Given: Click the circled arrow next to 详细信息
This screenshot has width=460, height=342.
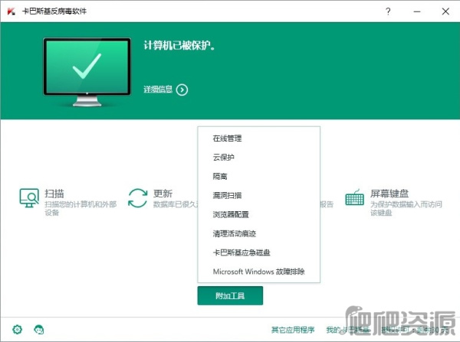Looking at the screenshot, I should pos(182,90).
